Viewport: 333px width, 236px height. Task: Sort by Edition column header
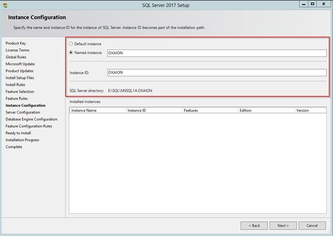[266, 110]
